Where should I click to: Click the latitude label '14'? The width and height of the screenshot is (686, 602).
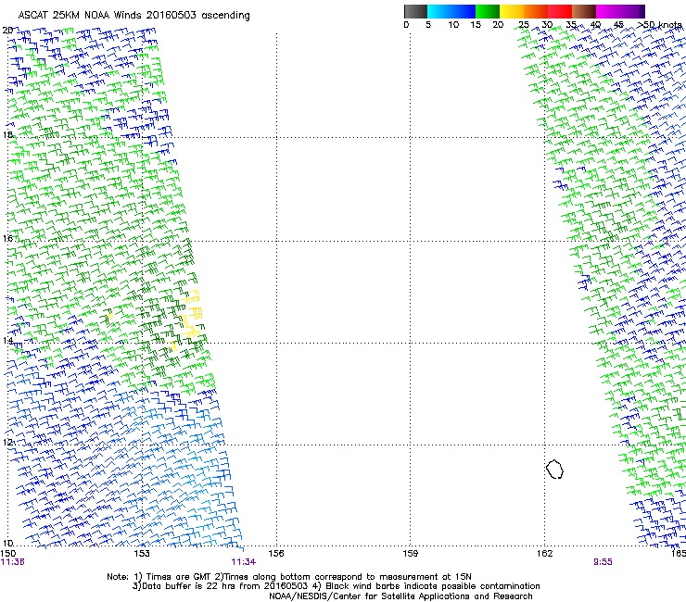7,340
